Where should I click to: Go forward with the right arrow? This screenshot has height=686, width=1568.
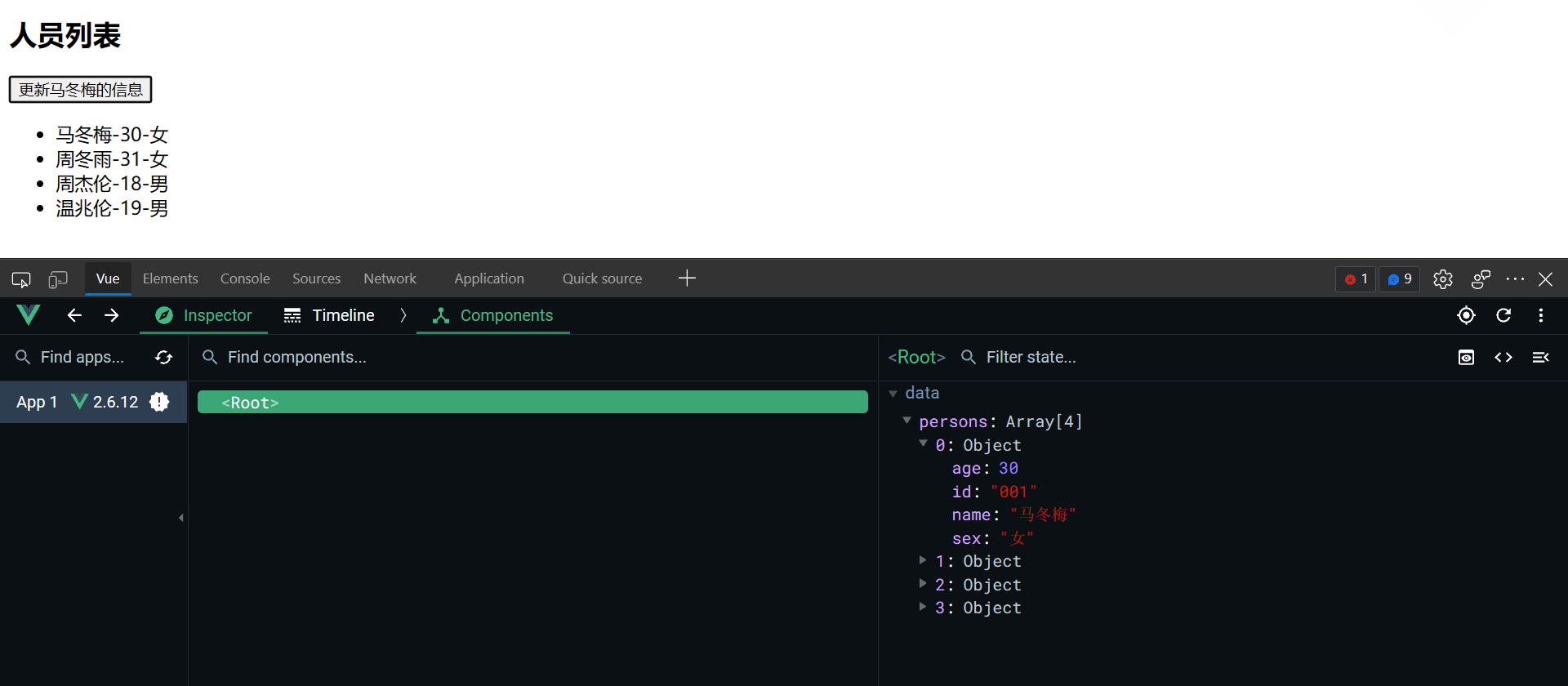(112, 315)
